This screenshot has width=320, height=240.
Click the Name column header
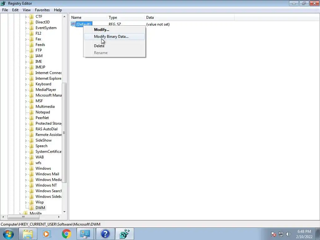click(x=88, y=17)
